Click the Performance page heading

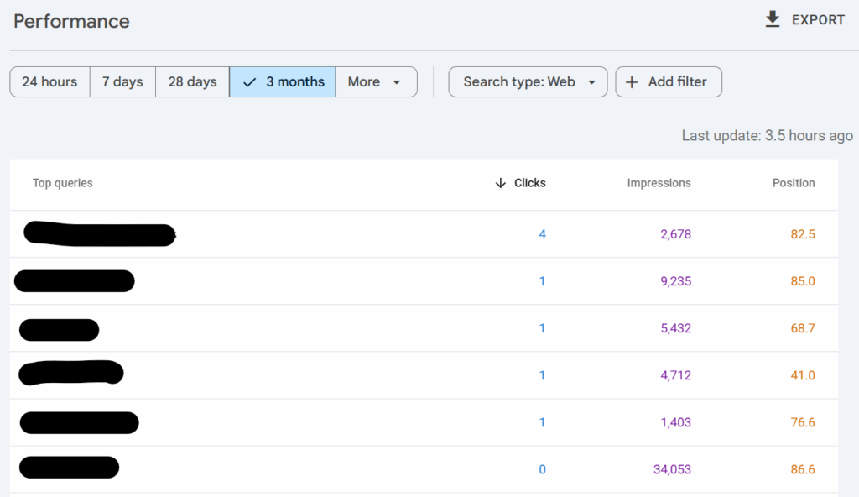tap(71, 21)
